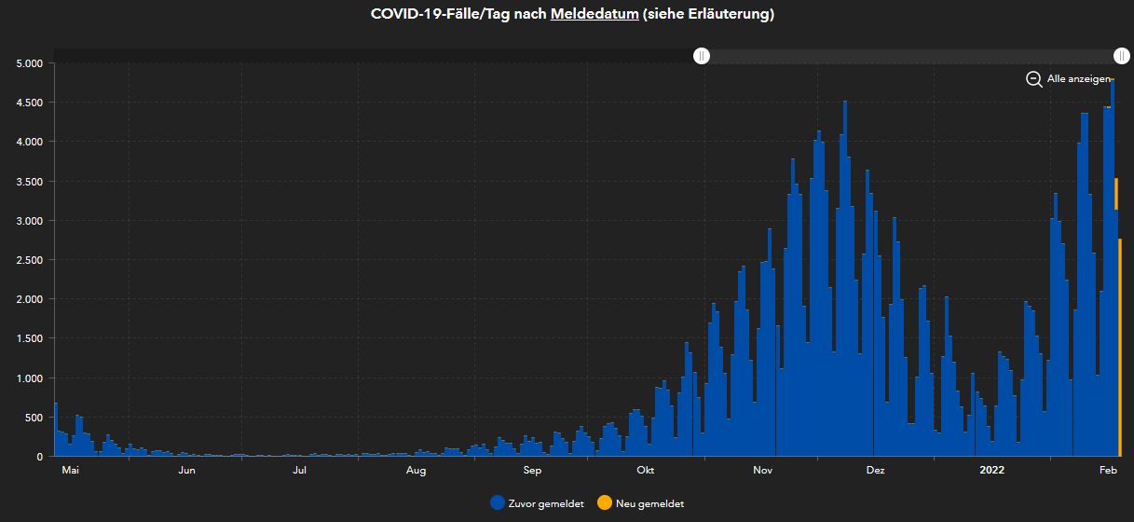Click the 'Alle anzeigen' reset zoom text
This screenshot has width=1134, height=522.
(x=1079, y=79)
